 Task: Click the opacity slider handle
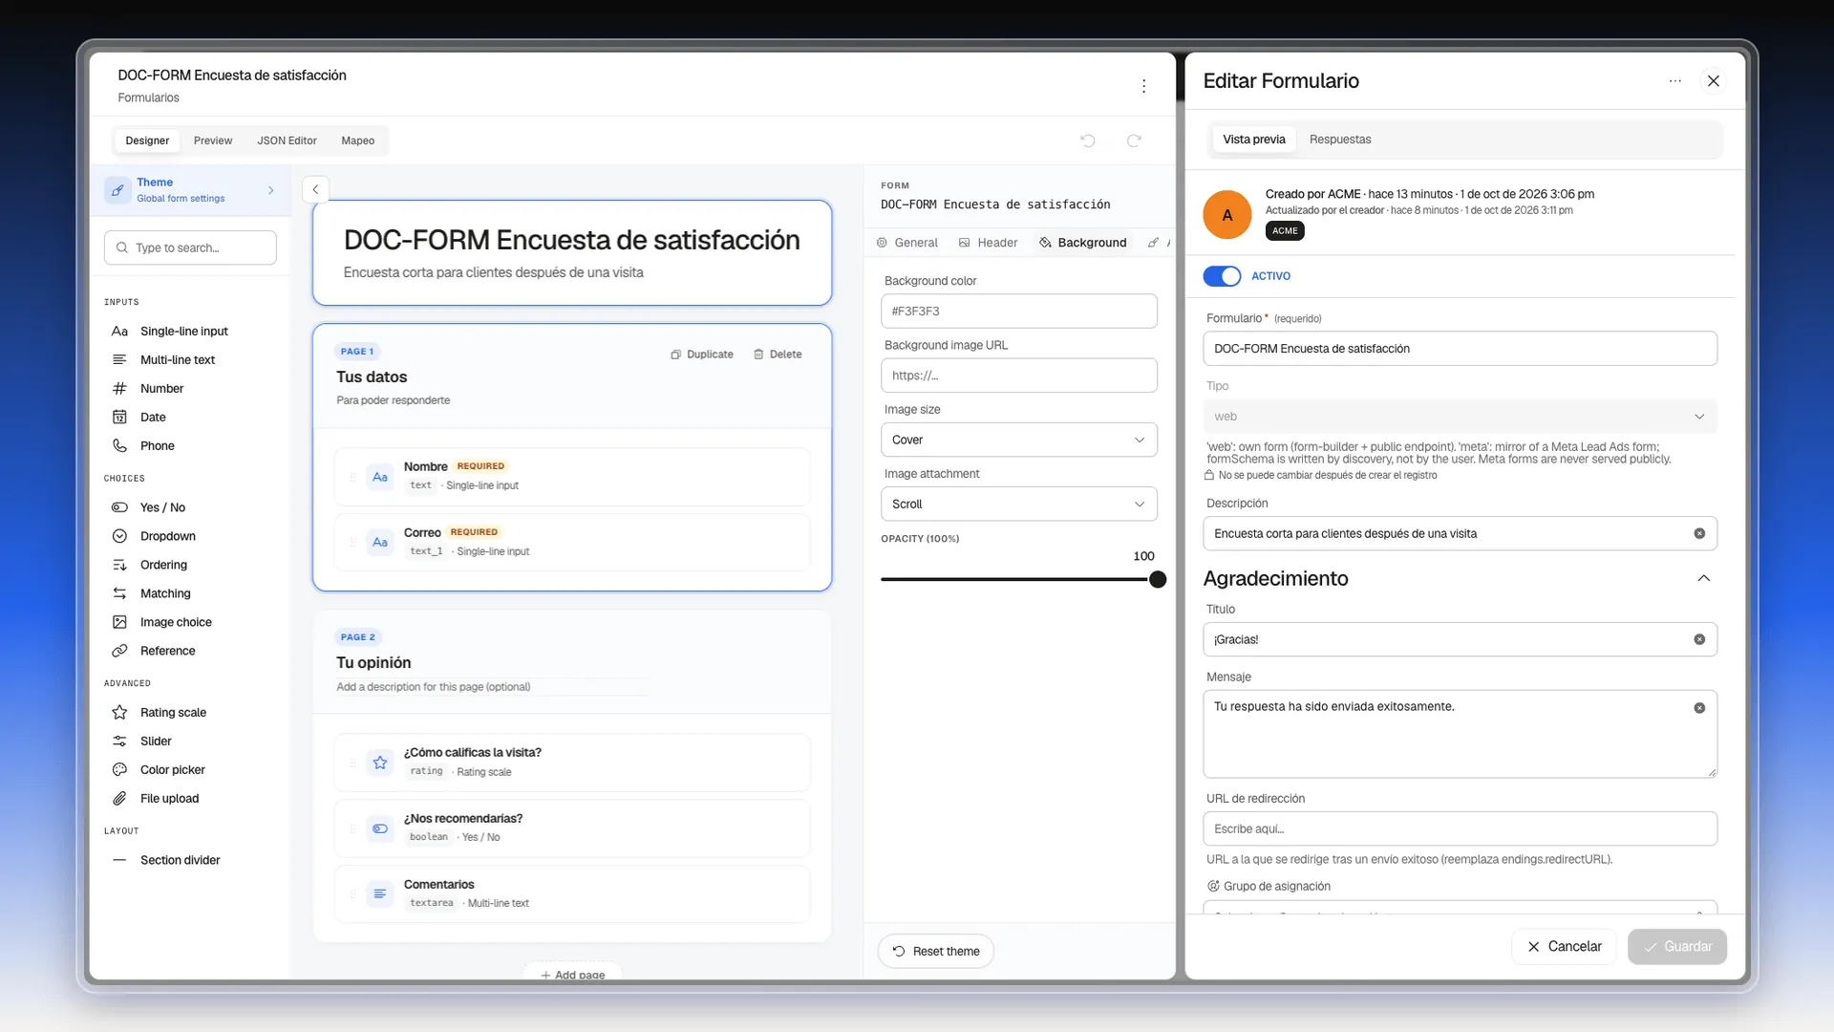point(1158,579)
